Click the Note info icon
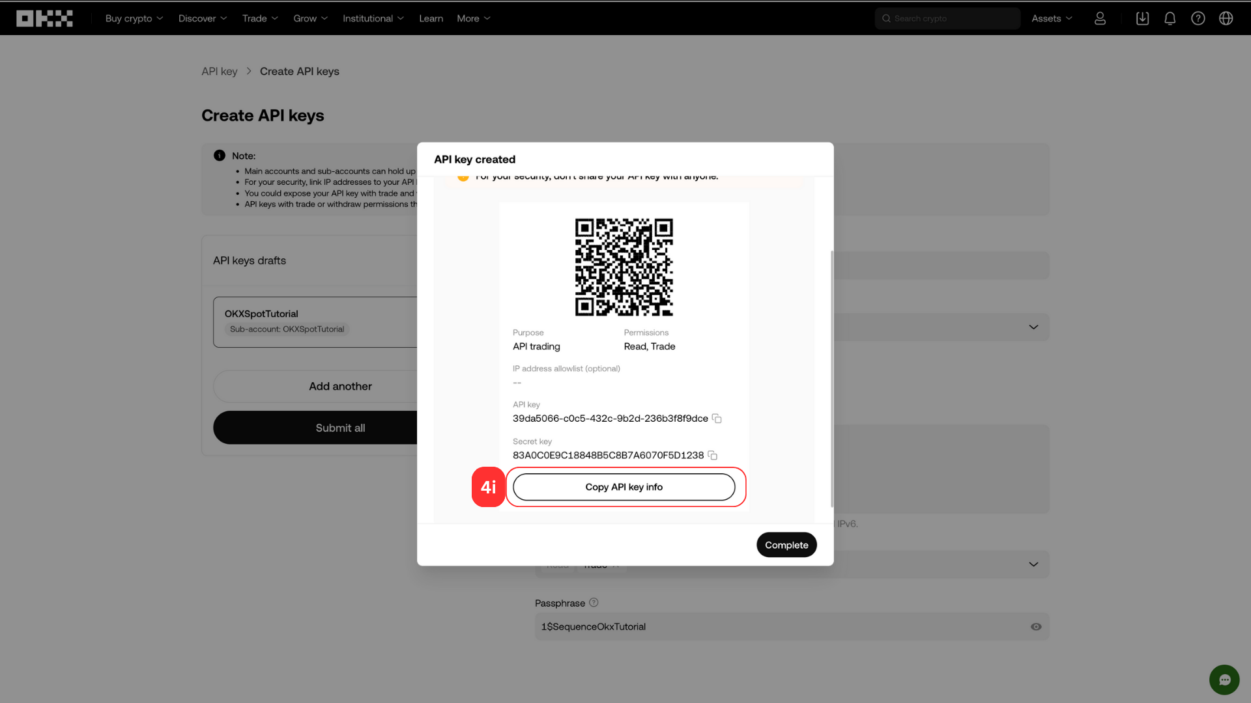 click(220, 156)
